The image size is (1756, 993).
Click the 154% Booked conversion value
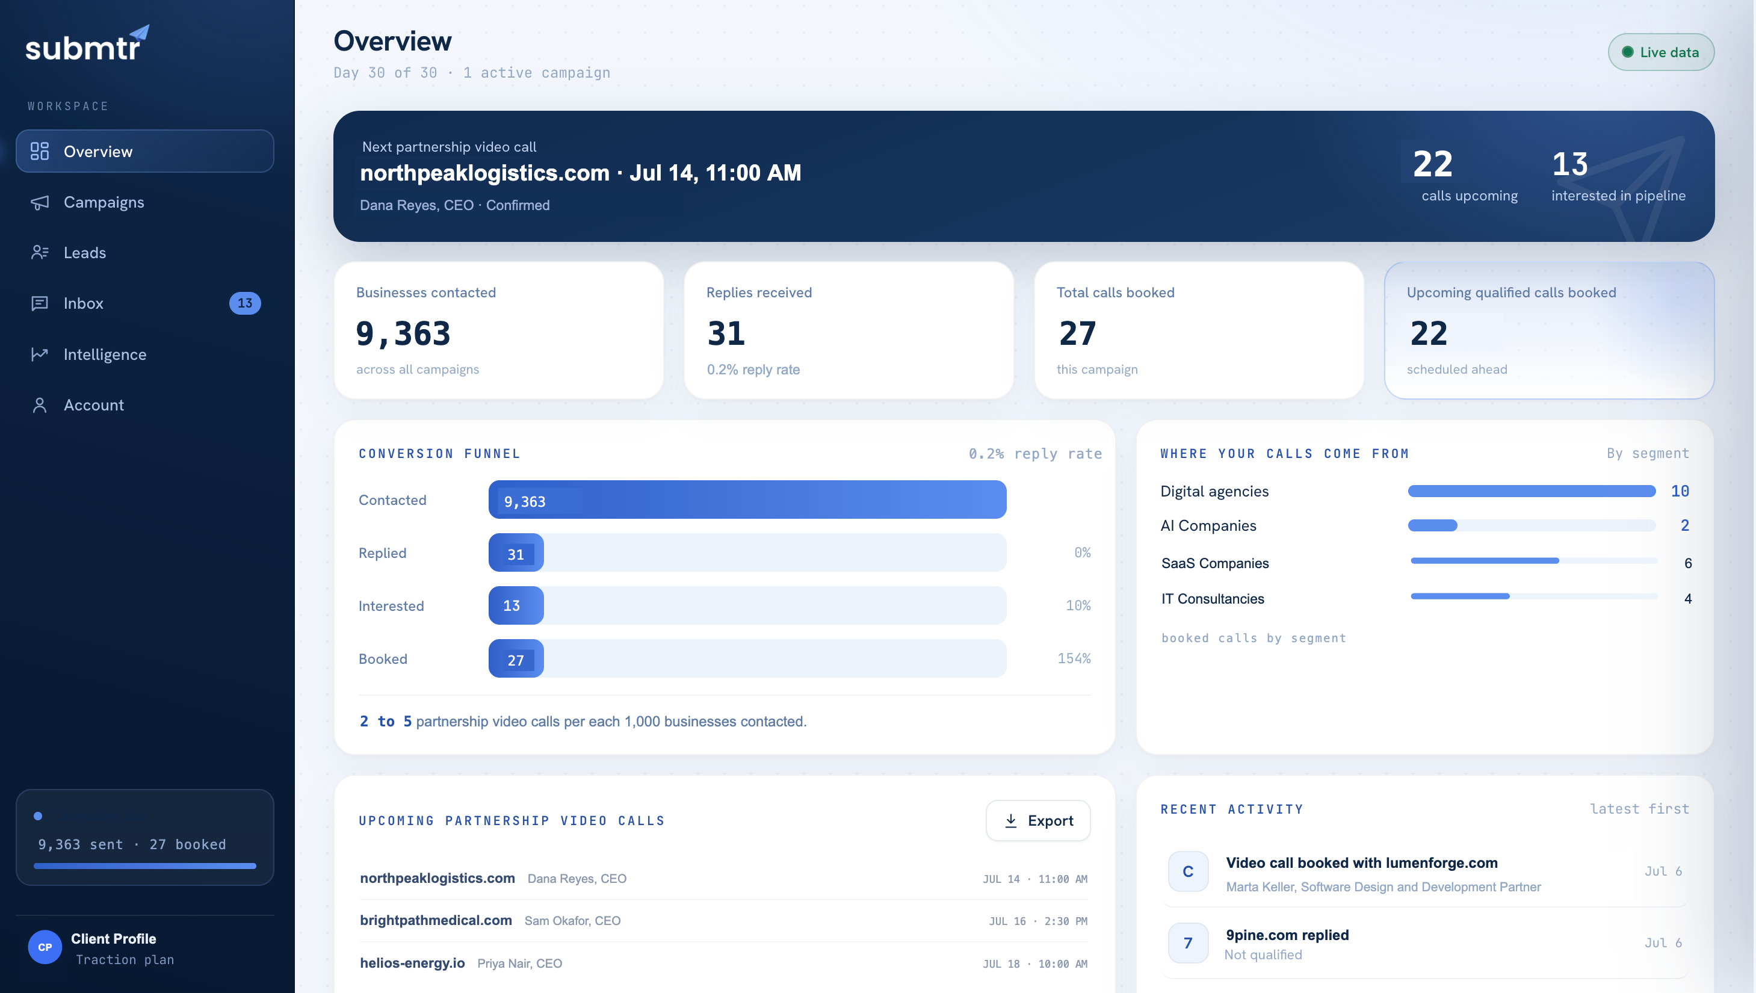point(1074,659)
